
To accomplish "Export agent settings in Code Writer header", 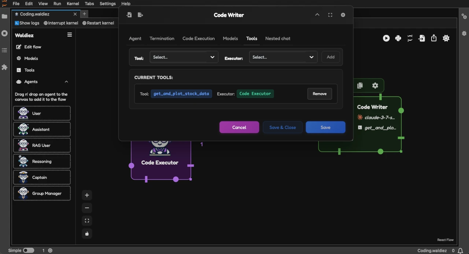I will (140, 15).
